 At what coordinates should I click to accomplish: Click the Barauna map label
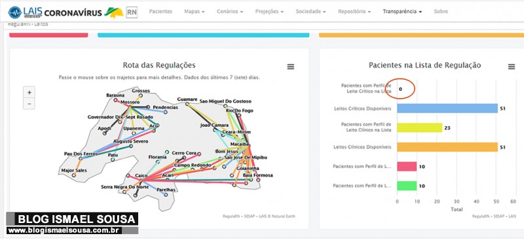tap(115, 95)
